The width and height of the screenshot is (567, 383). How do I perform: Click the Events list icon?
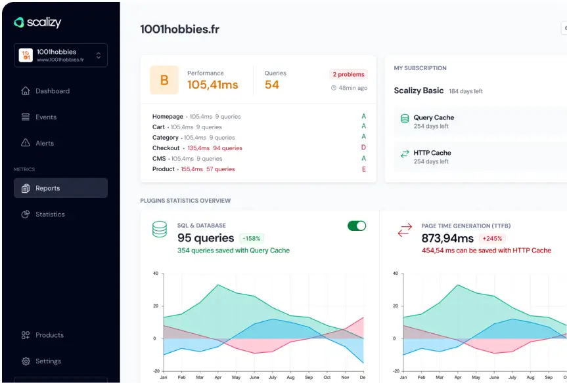click(x=26, y=117)
